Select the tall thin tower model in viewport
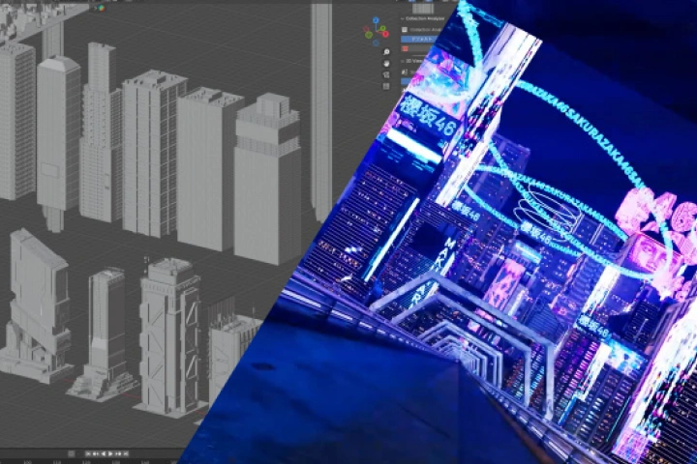This screenshot has width=697, height=464. [321, 111]
